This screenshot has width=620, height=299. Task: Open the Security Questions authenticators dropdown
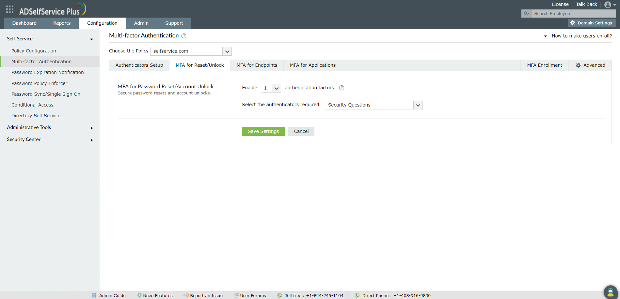pyautogui.click(x=418, y=105)
